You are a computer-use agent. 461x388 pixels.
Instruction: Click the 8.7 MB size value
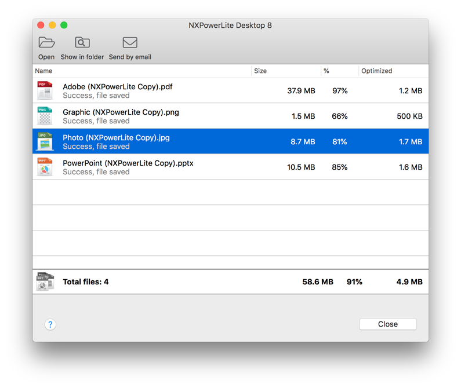point(303,142)
